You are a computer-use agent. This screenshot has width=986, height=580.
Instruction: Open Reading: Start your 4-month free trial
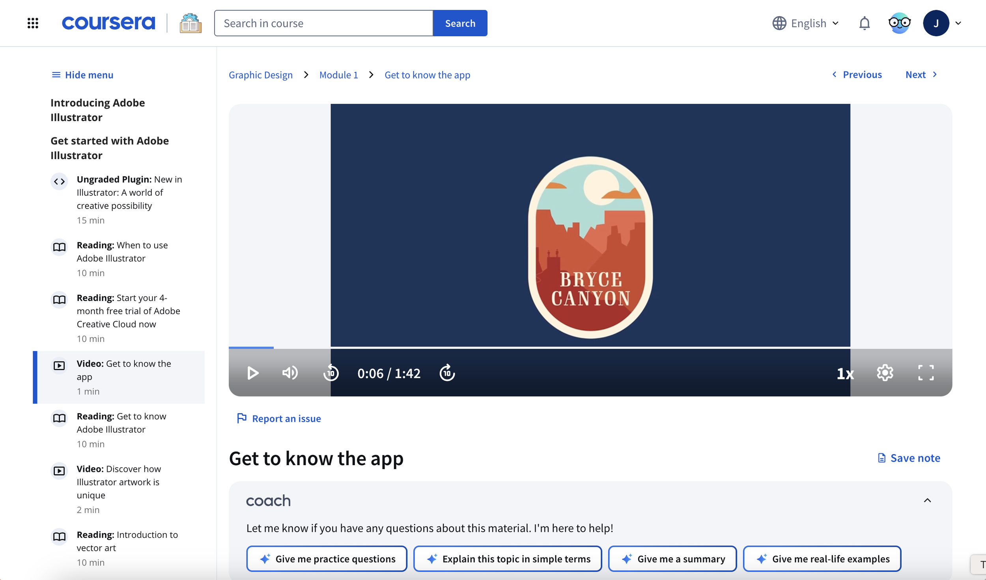[118, 318]
